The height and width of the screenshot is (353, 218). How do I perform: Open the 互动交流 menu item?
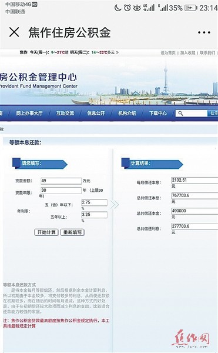pyautogui.click(x=65, y=113)
